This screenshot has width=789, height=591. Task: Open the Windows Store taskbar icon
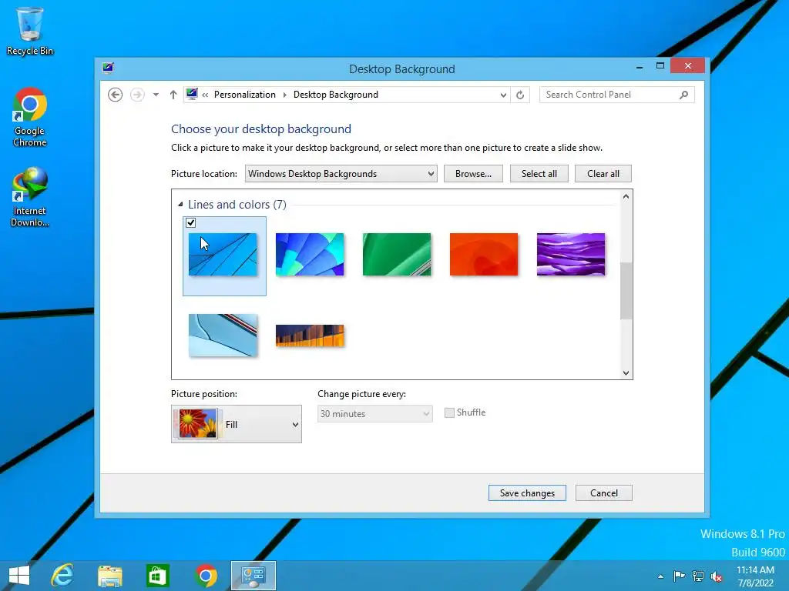(x=157, y=576)
